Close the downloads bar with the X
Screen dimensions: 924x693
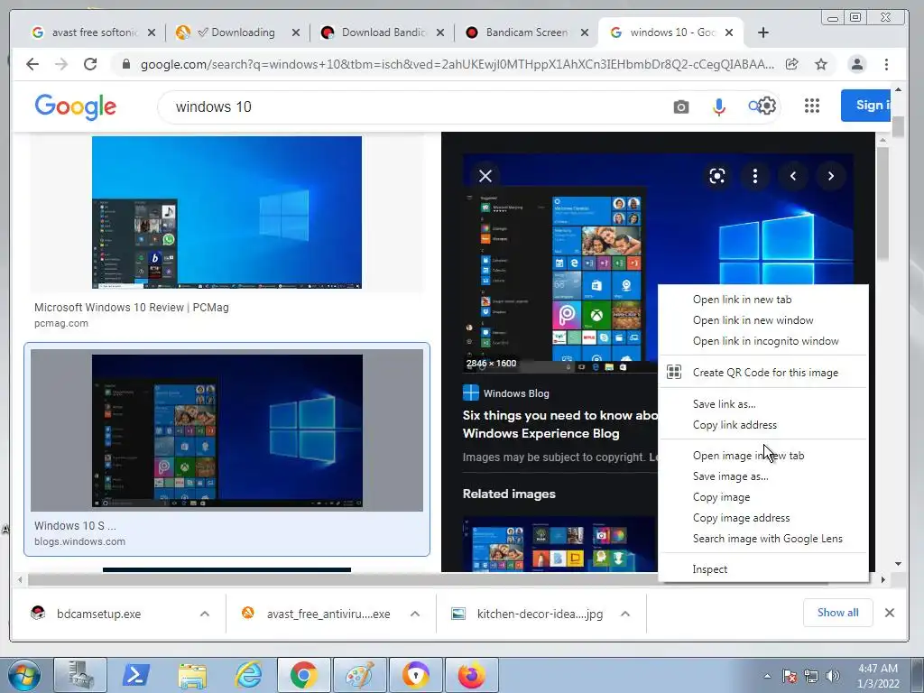click(889, 613)
